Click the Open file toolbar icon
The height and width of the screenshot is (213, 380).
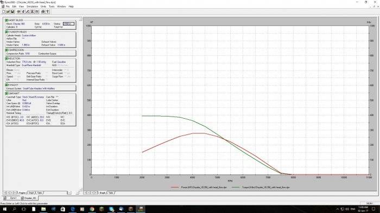8,11
